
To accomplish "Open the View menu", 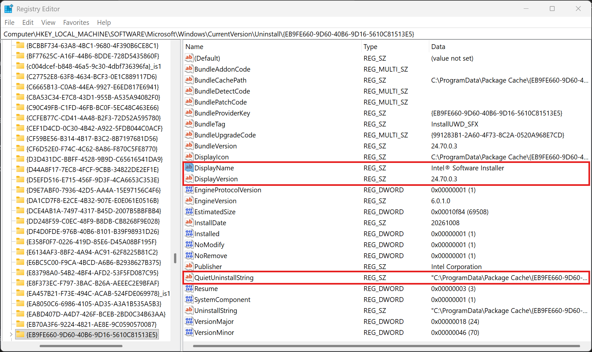I will (48, 23).
